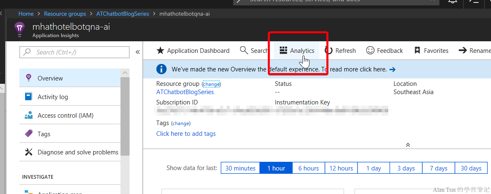Click the magnifier icon beside Search
The height and width of the screenshot is (194, 491).
point(243,50)
